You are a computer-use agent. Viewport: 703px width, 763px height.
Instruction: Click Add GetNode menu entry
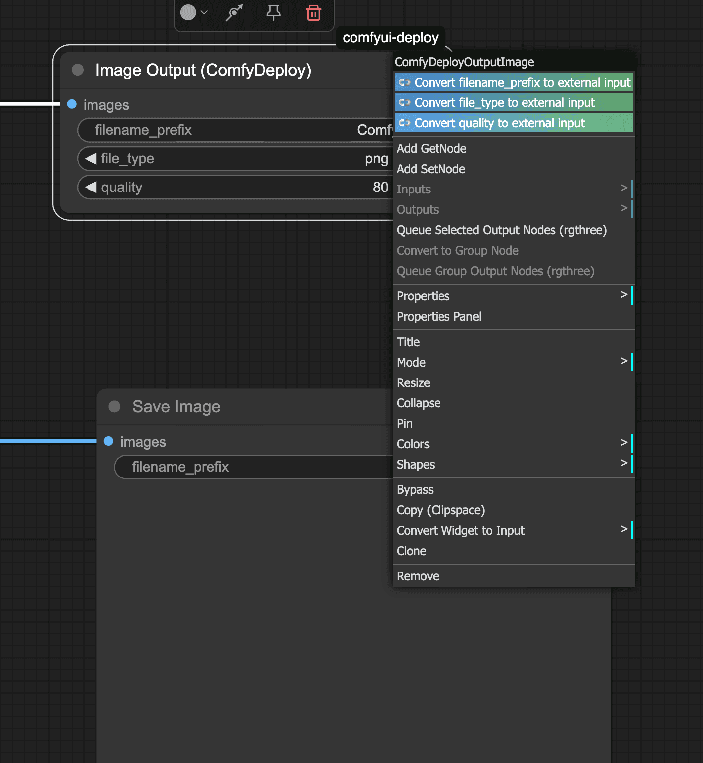point(432,148)
